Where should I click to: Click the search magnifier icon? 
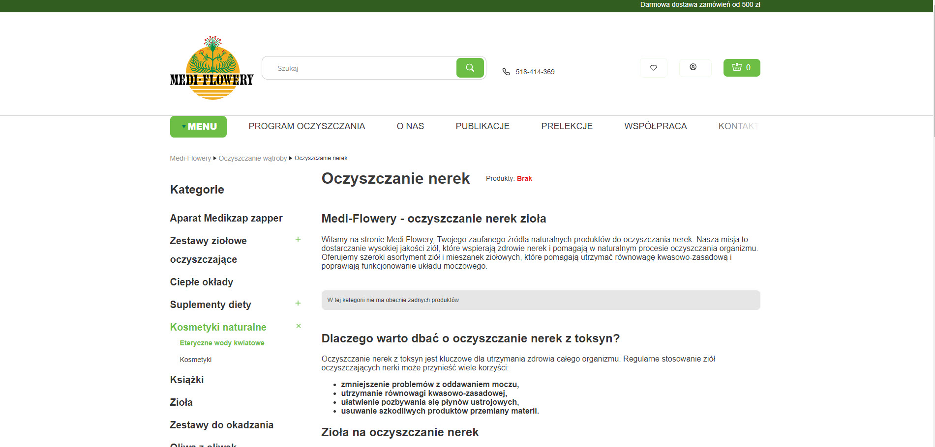point(470,68)
